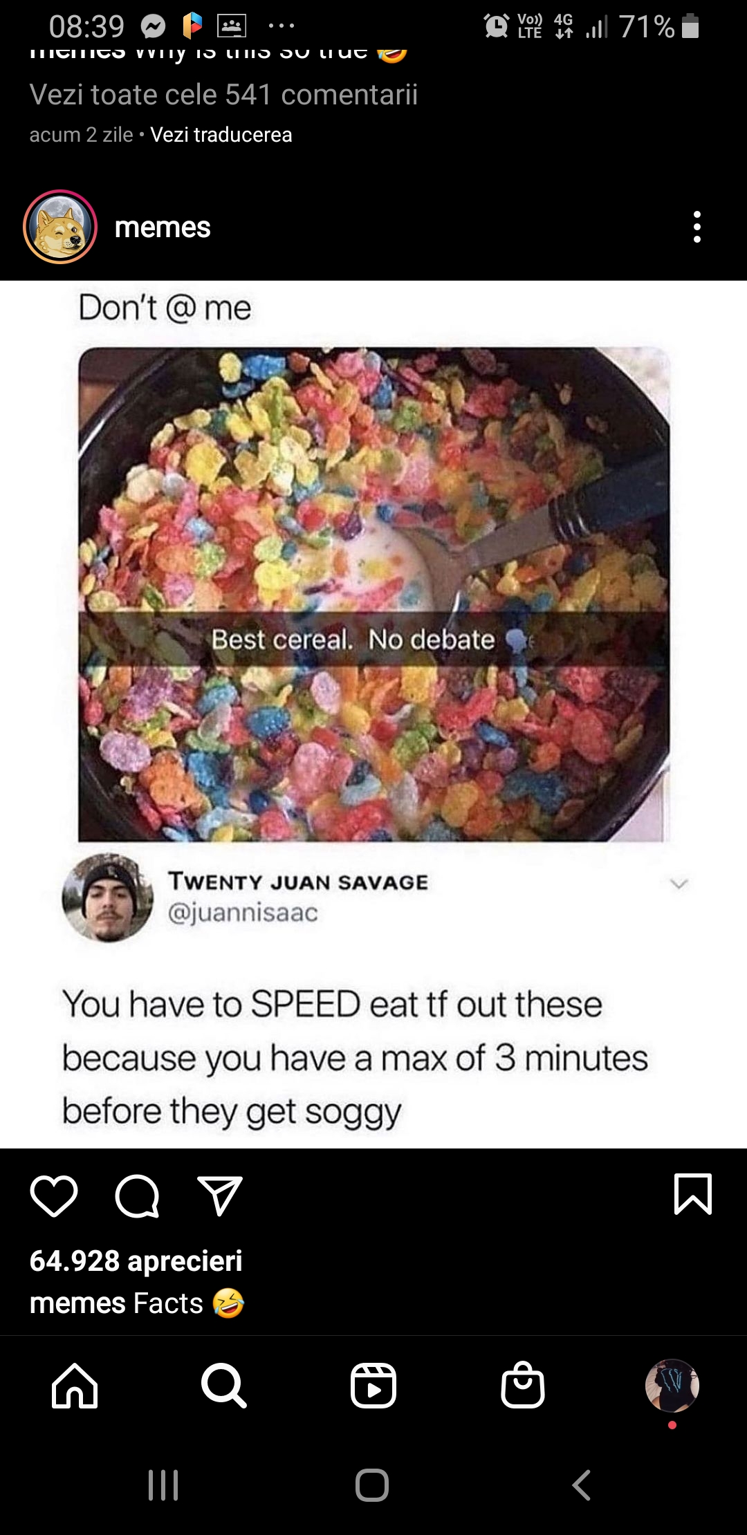Viewport: 747px width, 1535px height.
Task: View the memes account story ring avatar
Action: coord(60,227)
